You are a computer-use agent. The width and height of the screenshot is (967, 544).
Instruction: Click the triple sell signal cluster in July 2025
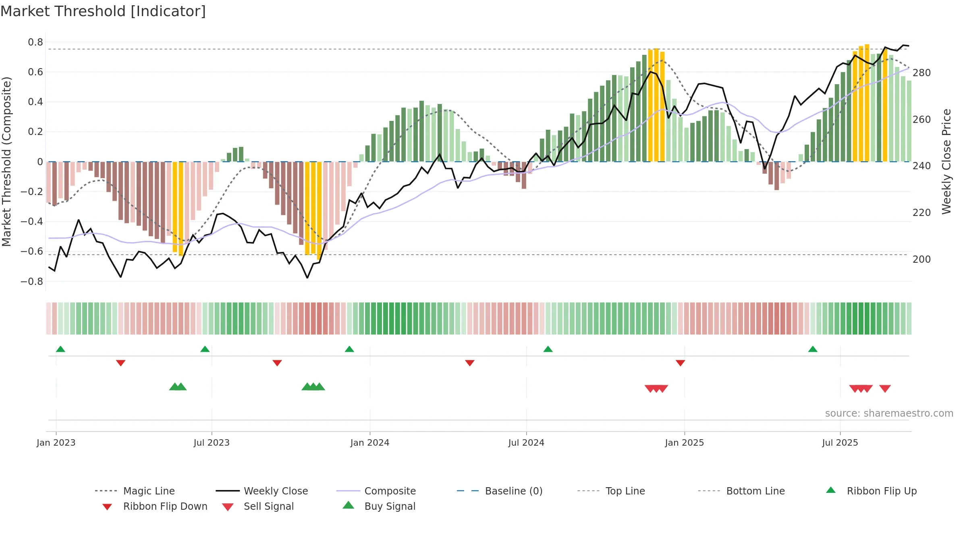point(861,389)
